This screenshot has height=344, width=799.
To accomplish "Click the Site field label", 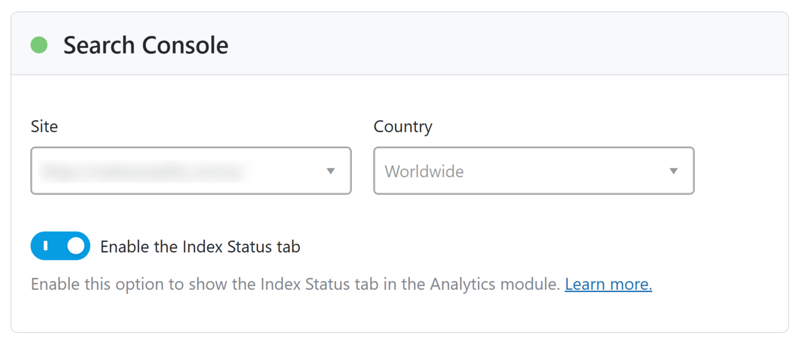I will click(x=44, y=126).
